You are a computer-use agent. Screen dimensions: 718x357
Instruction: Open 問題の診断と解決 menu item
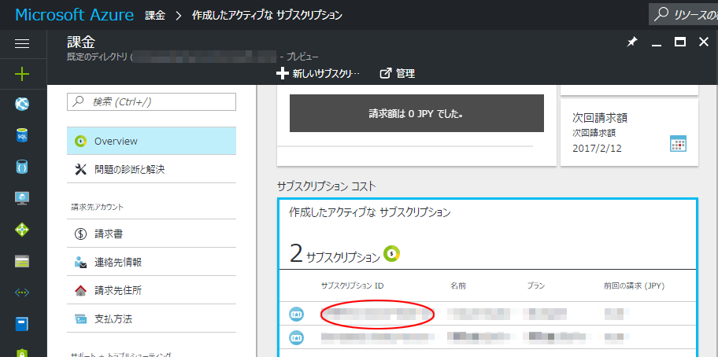click(152, 170)
